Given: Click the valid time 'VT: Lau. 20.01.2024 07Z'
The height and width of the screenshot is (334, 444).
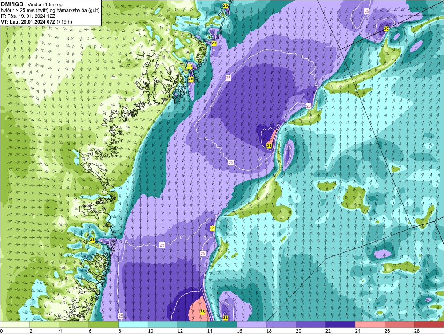Looking at the screenshot, I should pyautogui.click(x=28, y=21).
